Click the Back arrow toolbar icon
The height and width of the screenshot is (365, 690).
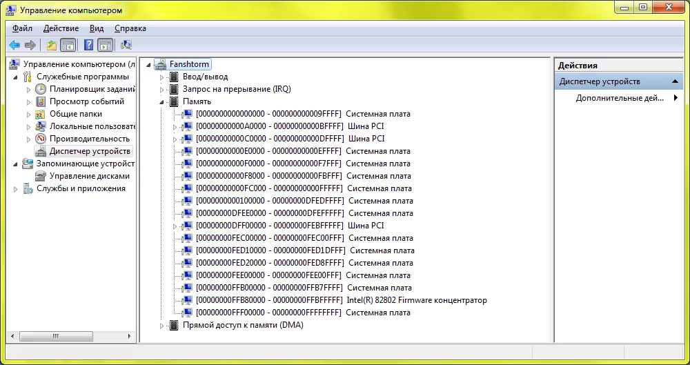[x=14, y=45]
